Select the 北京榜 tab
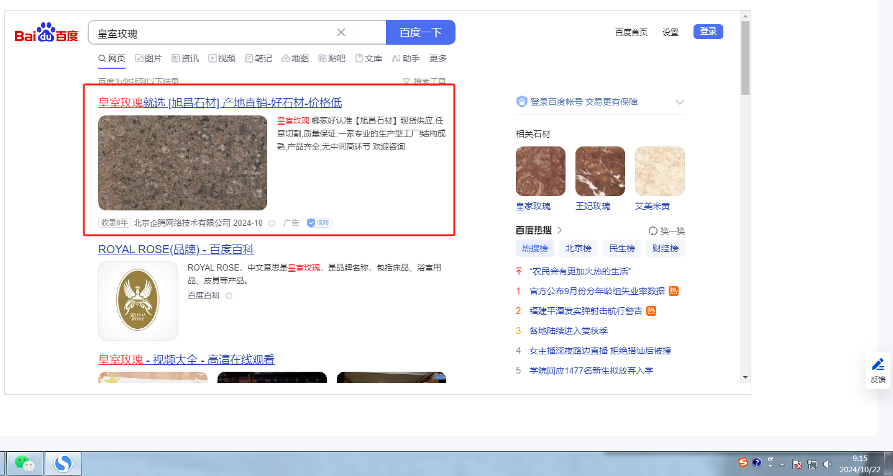 click(x=579, y=249)
